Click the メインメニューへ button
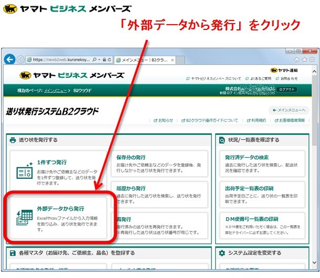320x278 pixels. pyautogui.click(x=289, y=110)
